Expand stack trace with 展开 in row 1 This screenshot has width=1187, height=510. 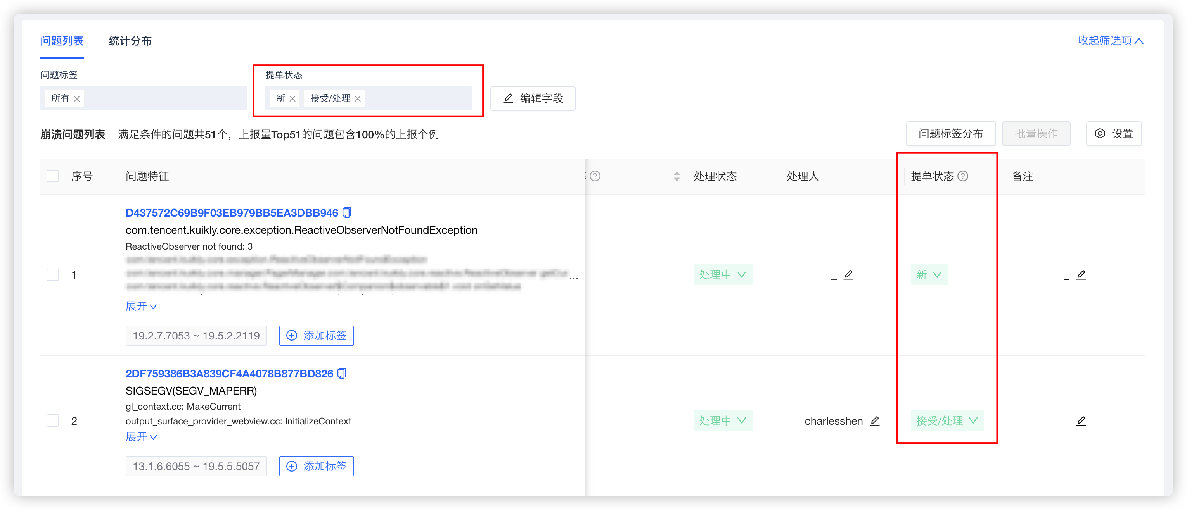tap(141, 306)
